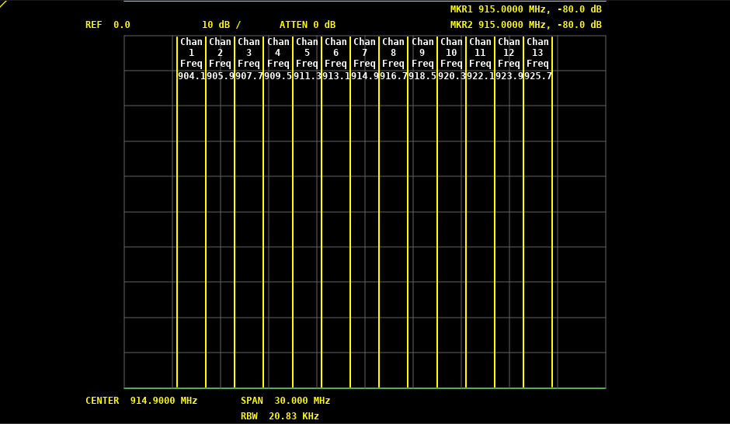Select the Chan 4 Freq marker label
730x424 pixels.
click(x=278, y=53)
